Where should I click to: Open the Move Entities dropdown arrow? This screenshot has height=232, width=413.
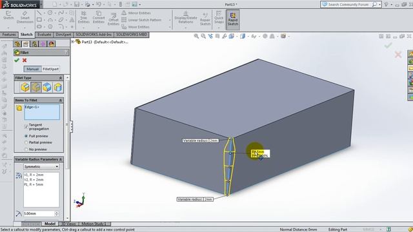[170, 27]
